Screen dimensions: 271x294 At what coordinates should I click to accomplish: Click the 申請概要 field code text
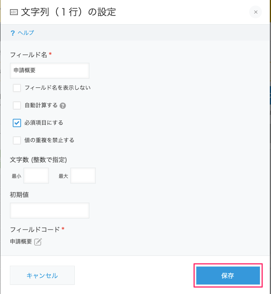click(x=21, y=242)
